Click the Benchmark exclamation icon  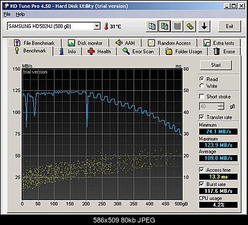coord(17,51)
